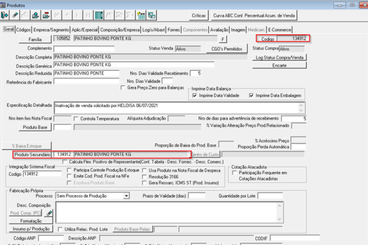Open Curva ABC Conf. Percentual Acum. de Venda

tap(254, 16)
